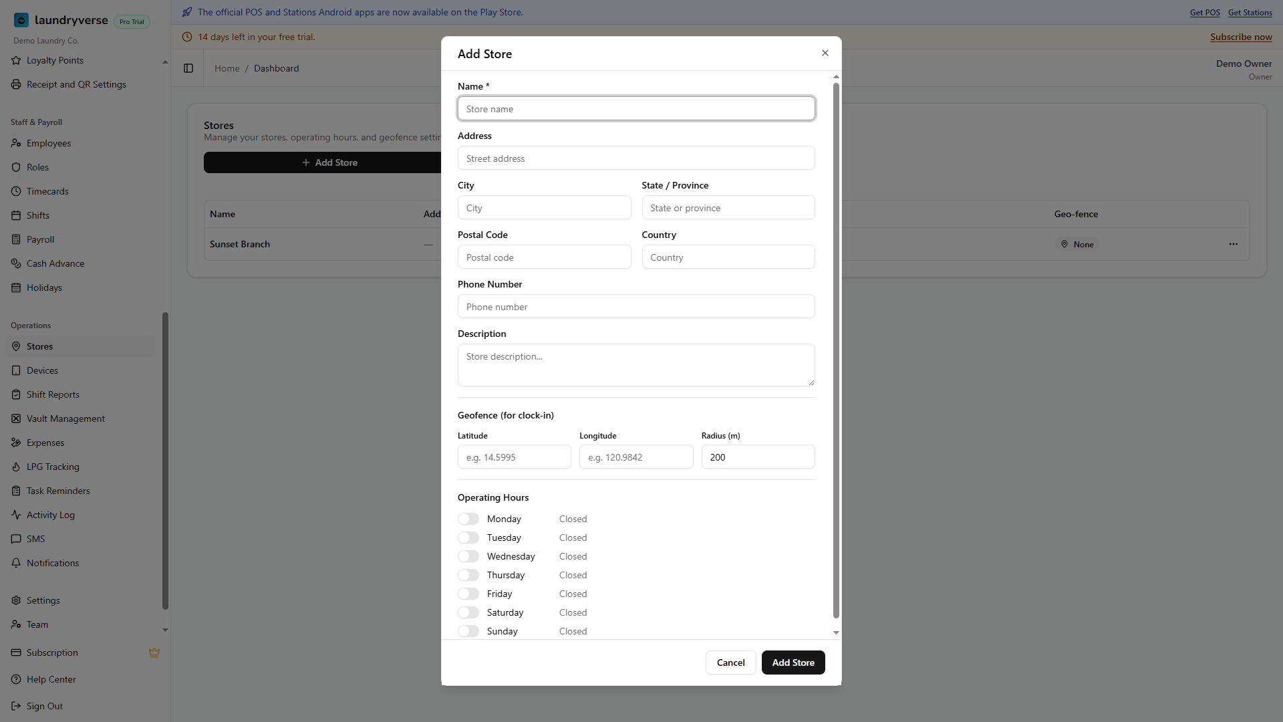Screen dimensions: 1283x722
Task: Click the Subscription crown icon
Action: [x=154, y=652]
